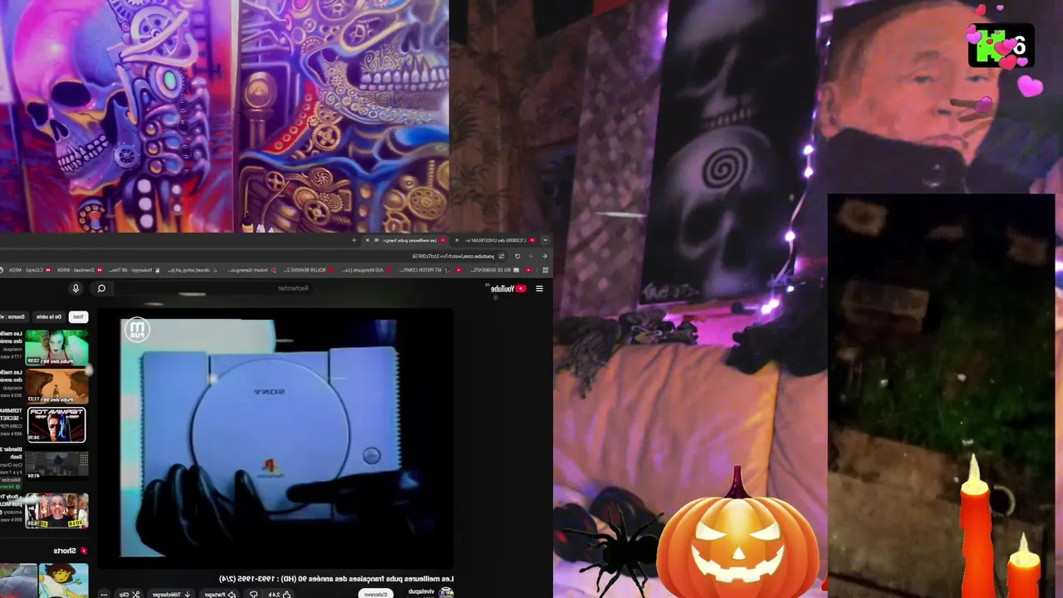Click the Partager share button
Viewport: 1063px width, 598px height.
220,595
